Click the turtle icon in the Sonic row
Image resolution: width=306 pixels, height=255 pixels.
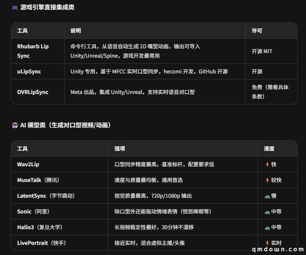click(267, 212)
